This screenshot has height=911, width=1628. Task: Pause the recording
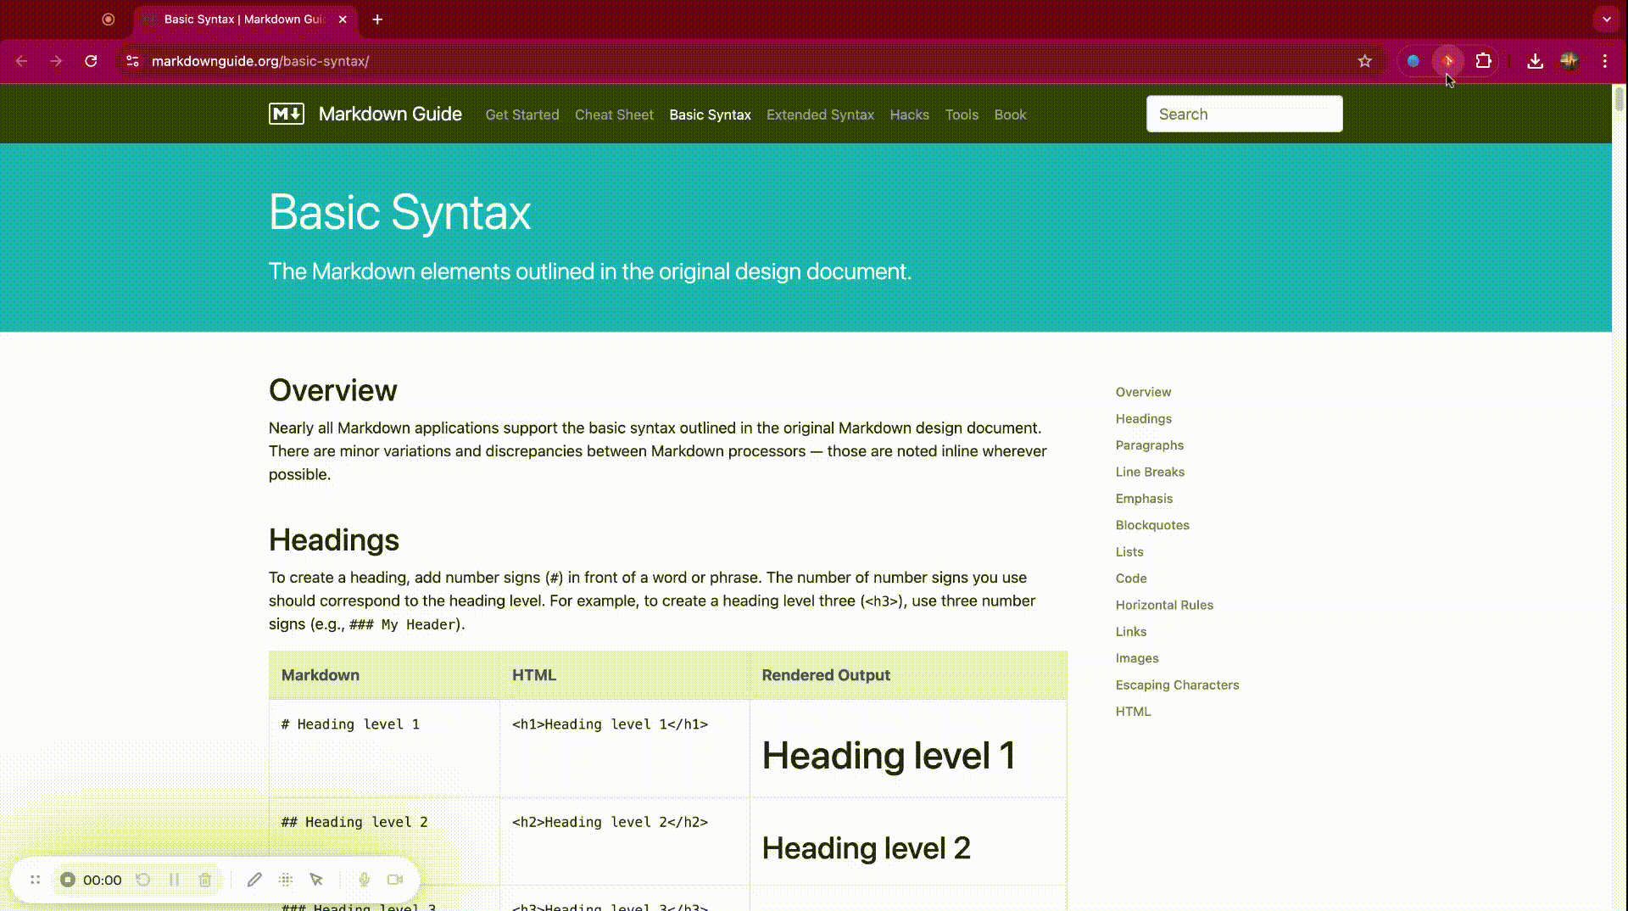point(174,880)
